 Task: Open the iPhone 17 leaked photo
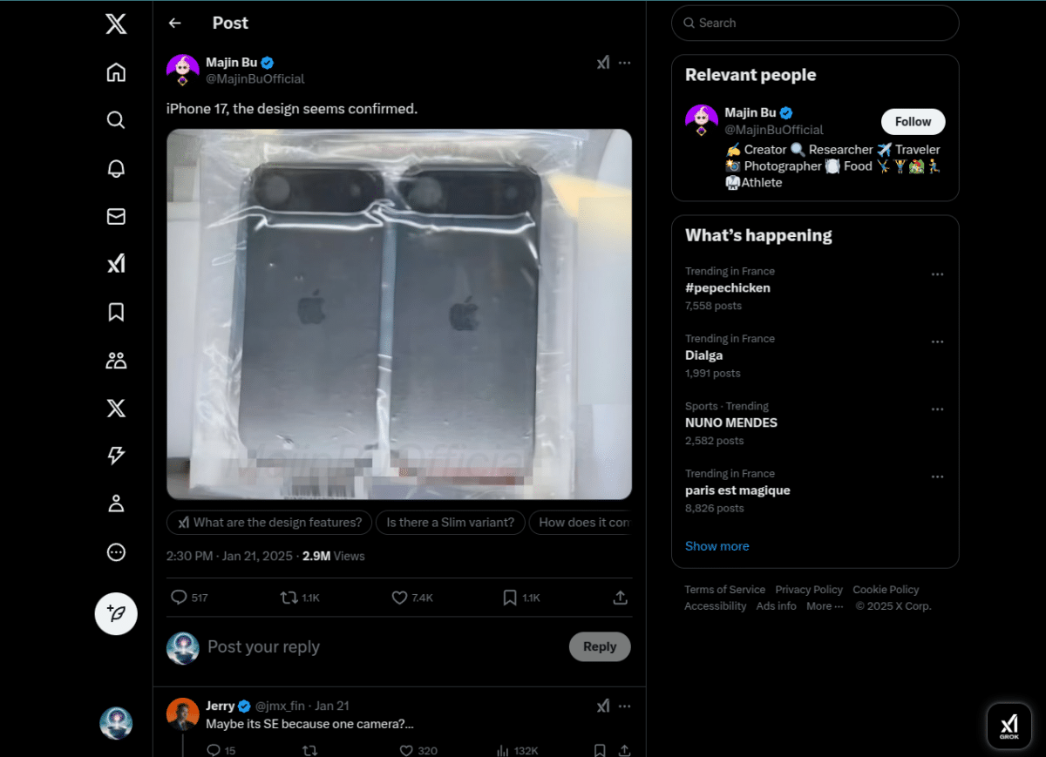(399, 314)
